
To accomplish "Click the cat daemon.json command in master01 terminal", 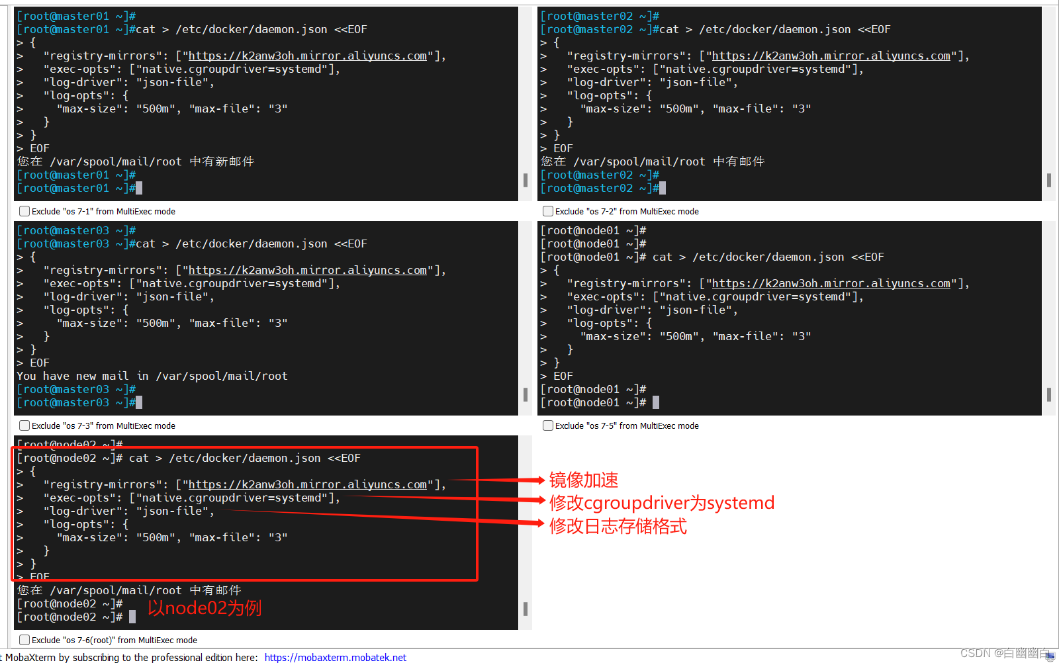I will 252,29.
